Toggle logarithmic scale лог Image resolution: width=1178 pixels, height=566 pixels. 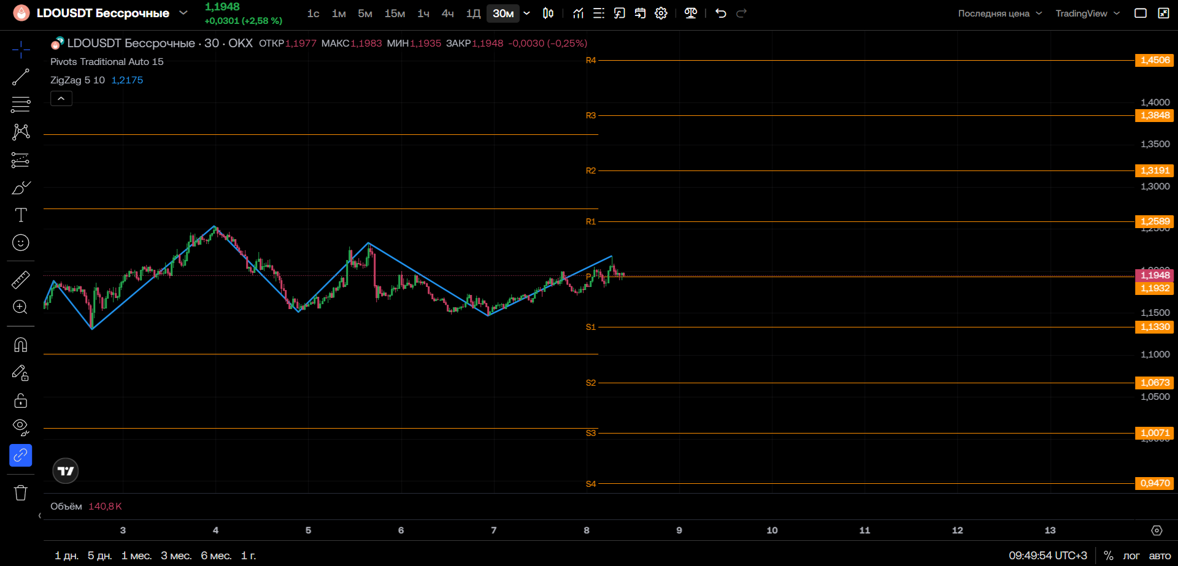click(x=1131, y=556)
